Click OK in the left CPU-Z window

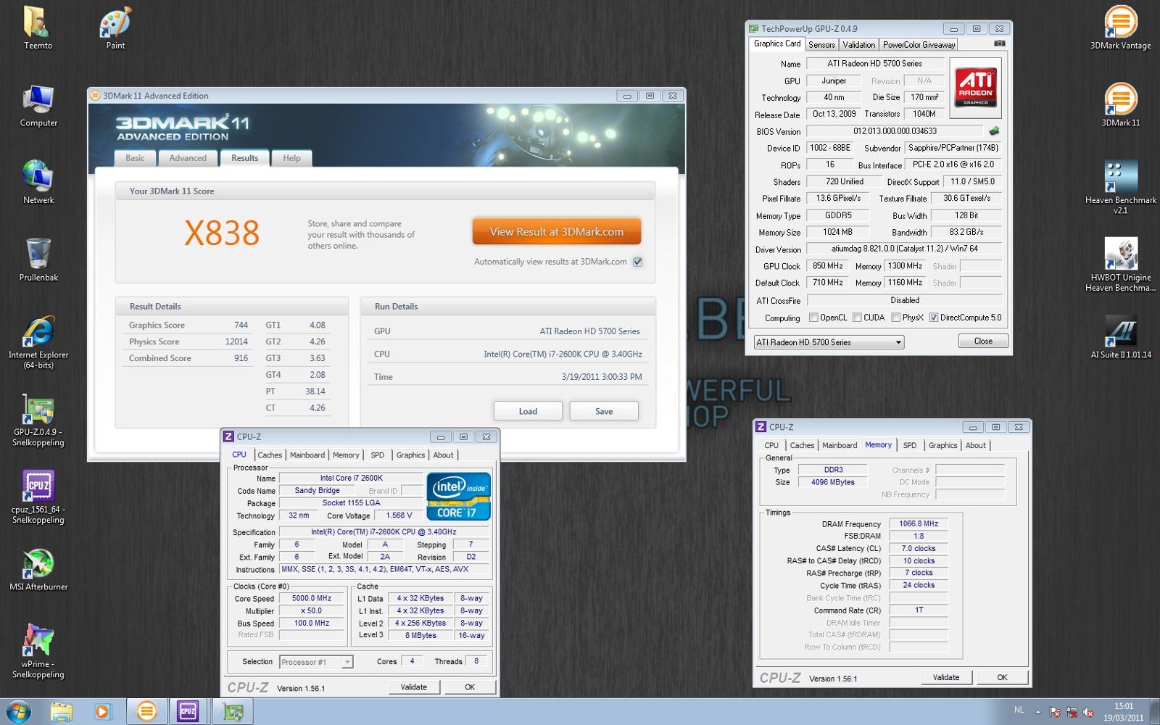tap(470, 687)
